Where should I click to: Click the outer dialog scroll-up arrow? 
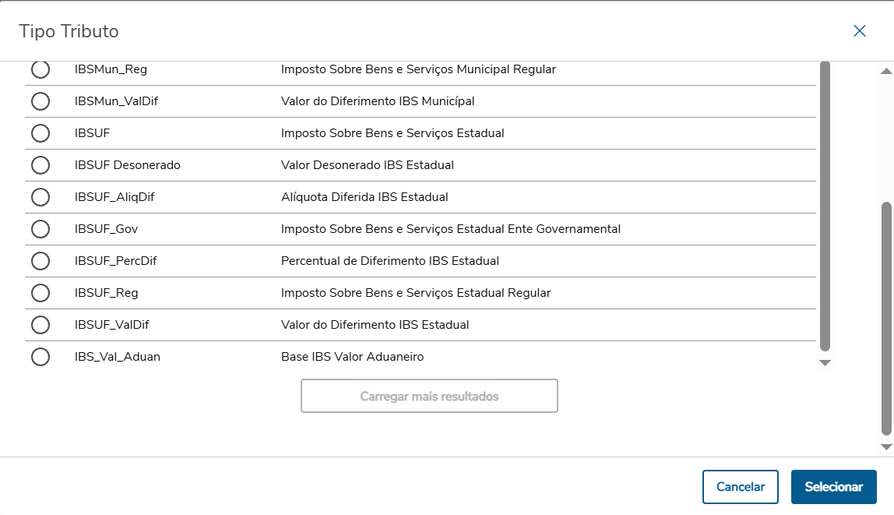pos(886,71)
